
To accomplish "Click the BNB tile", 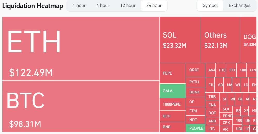I will click(x=173, y=127).
